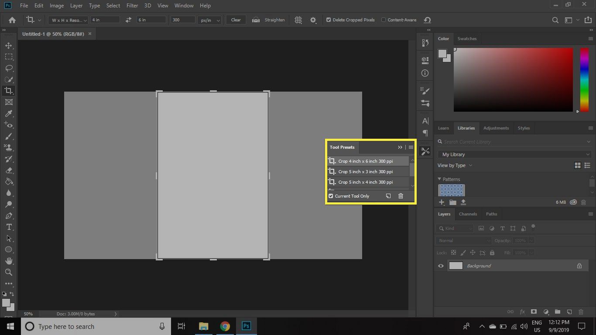Select the Paint Bucket tool
Screen dimensions: 596x335
point(8,181)
